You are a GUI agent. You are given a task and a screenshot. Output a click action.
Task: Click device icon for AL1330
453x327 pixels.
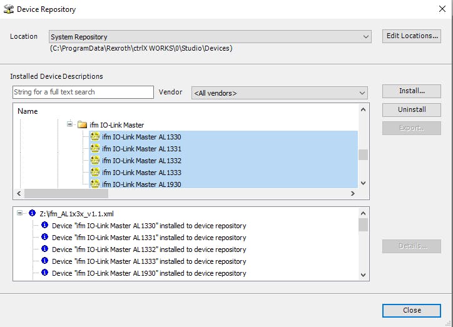95,136
